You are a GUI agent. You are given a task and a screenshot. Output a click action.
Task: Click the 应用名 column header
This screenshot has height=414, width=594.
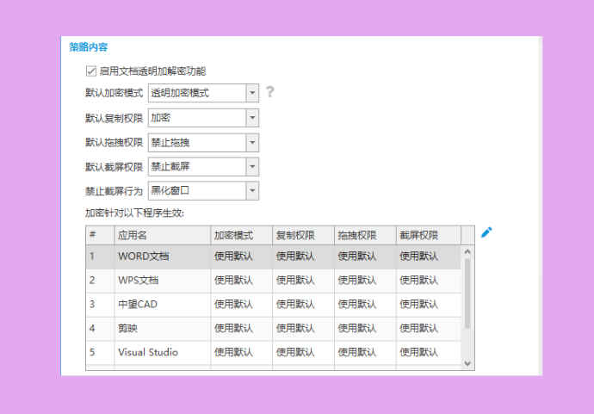point(163,235)
